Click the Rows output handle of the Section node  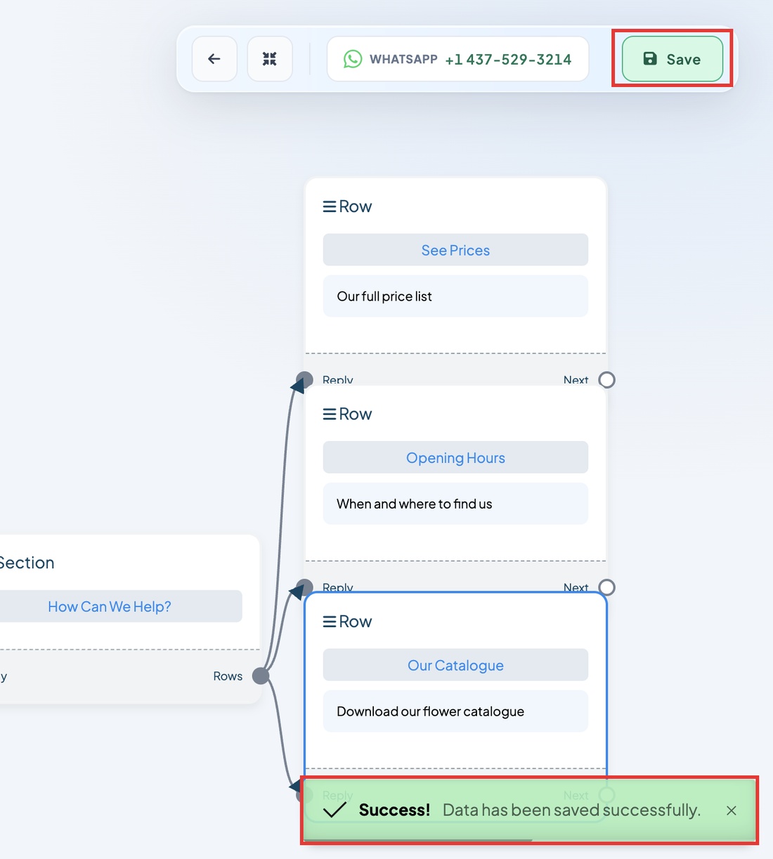[x=261, y=676]
